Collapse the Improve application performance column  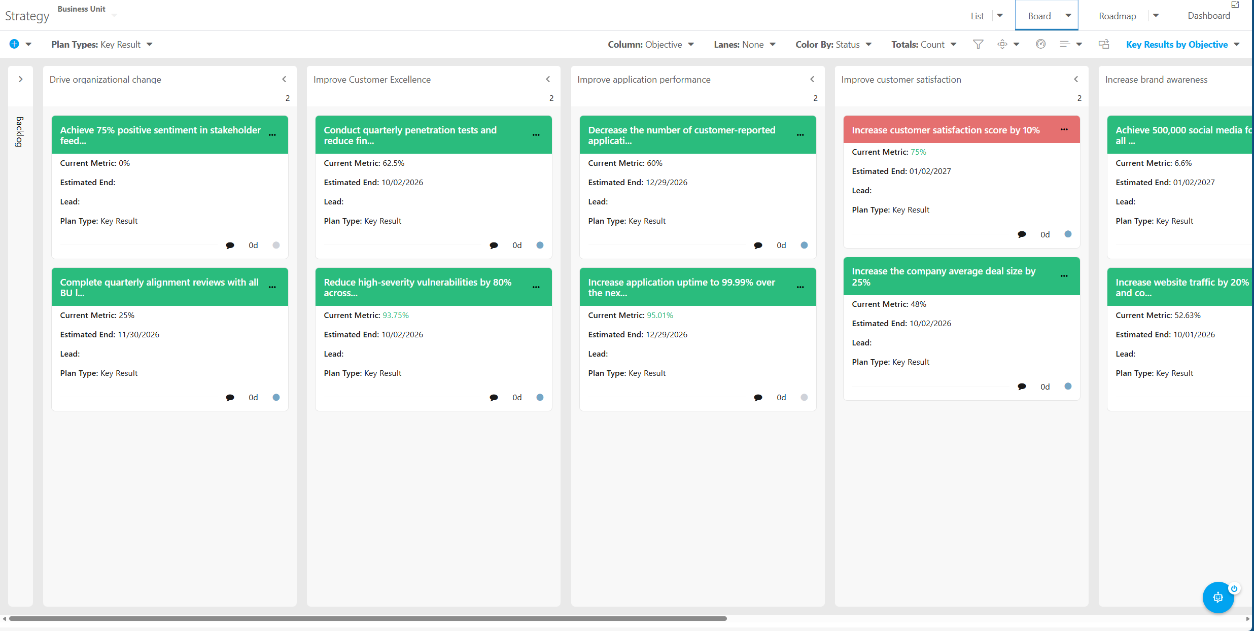tap(812, 79)
